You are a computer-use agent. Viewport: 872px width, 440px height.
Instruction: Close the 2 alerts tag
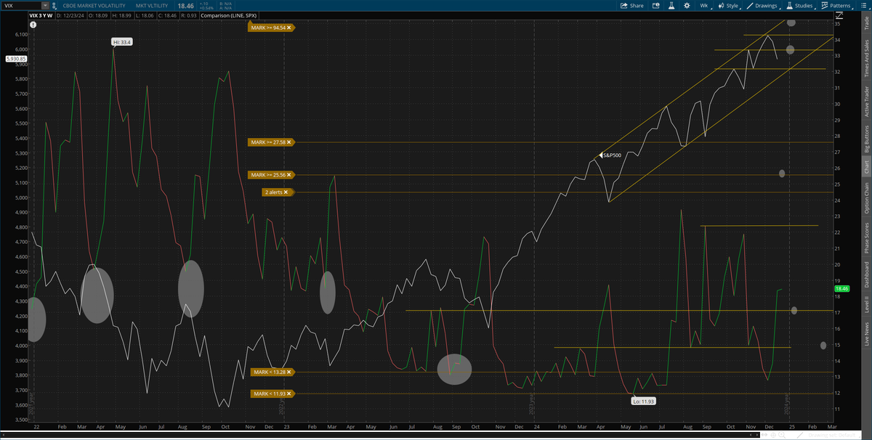(x=286, y=192)
